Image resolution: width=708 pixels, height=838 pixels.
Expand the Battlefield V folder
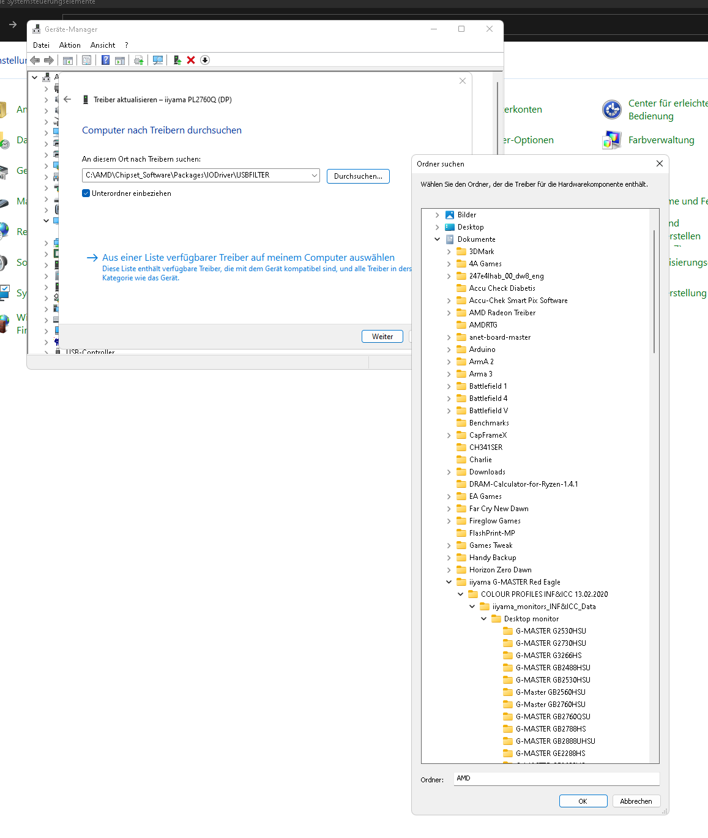click(x=449, y=411)
